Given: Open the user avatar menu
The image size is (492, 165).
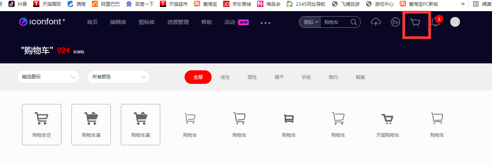Looking at the screenshot, I should pyautogui.click(x=455, y=22).
